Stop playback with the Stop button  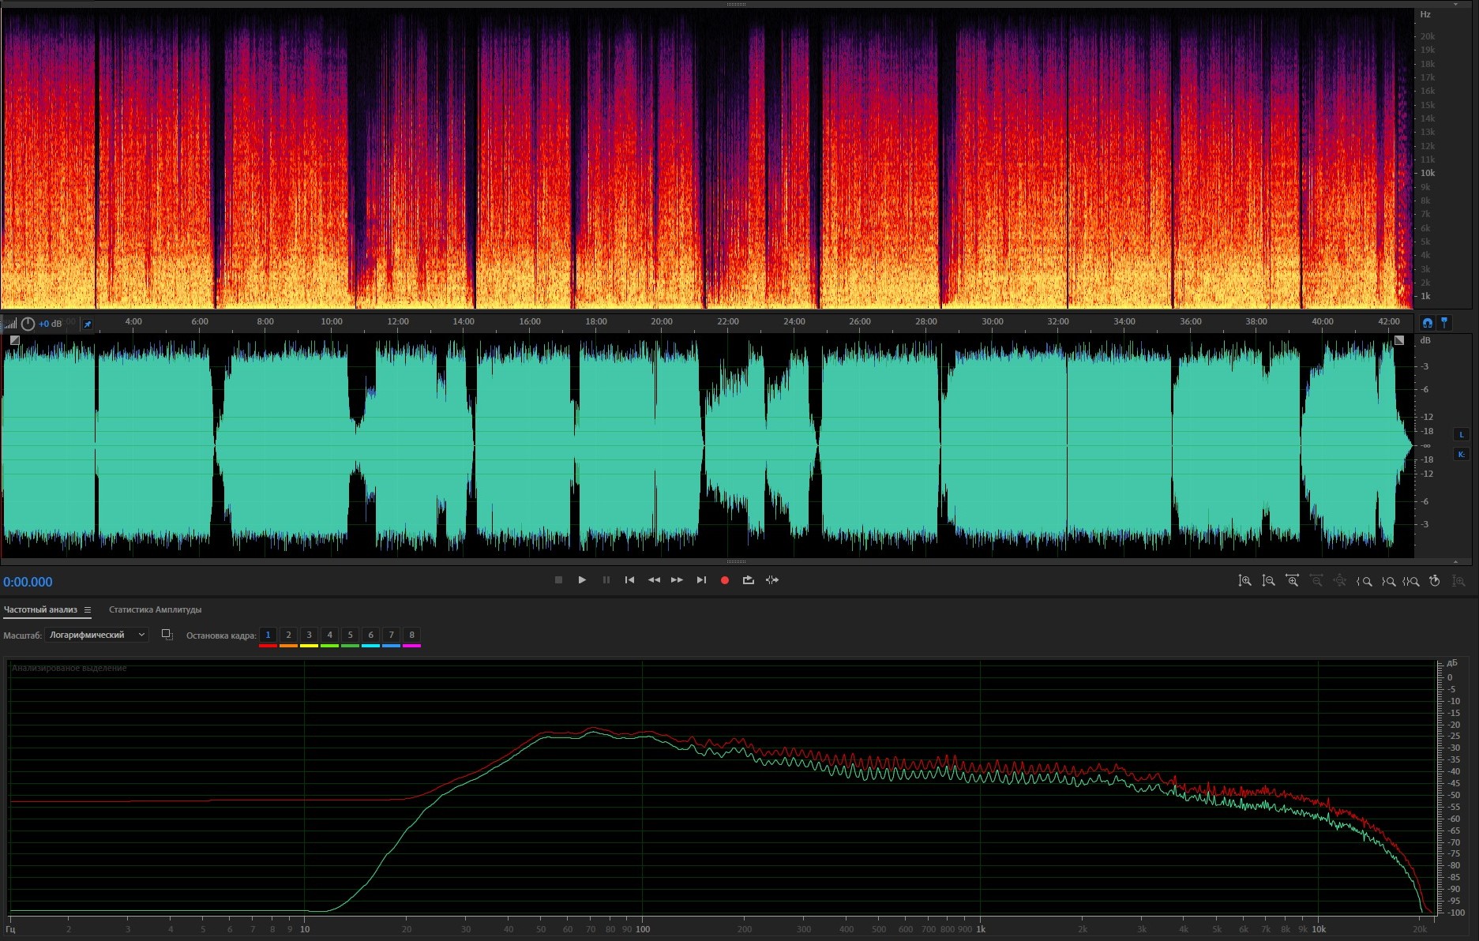(x=558, y=580)
